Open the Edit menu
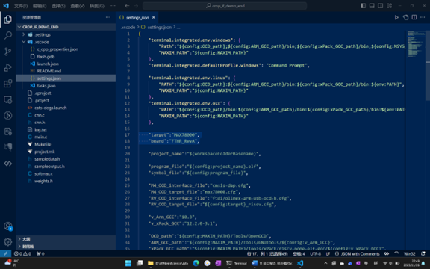 point(40,6)
